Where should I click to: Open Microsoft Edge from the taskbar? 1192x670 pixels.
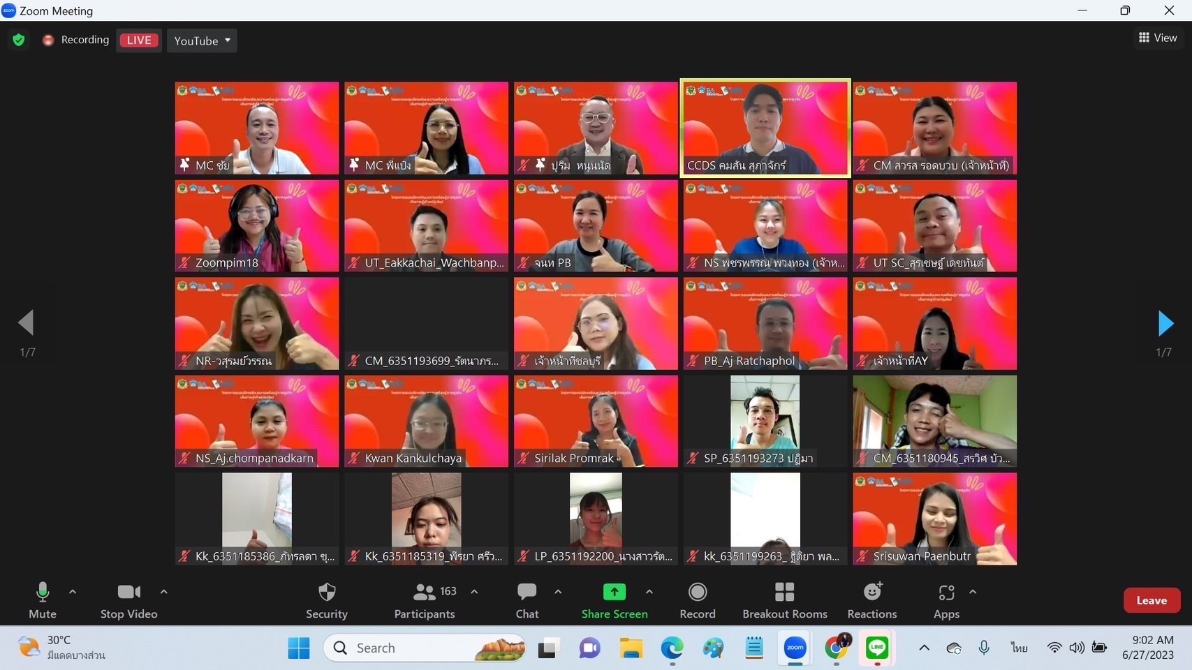point(672,648)
